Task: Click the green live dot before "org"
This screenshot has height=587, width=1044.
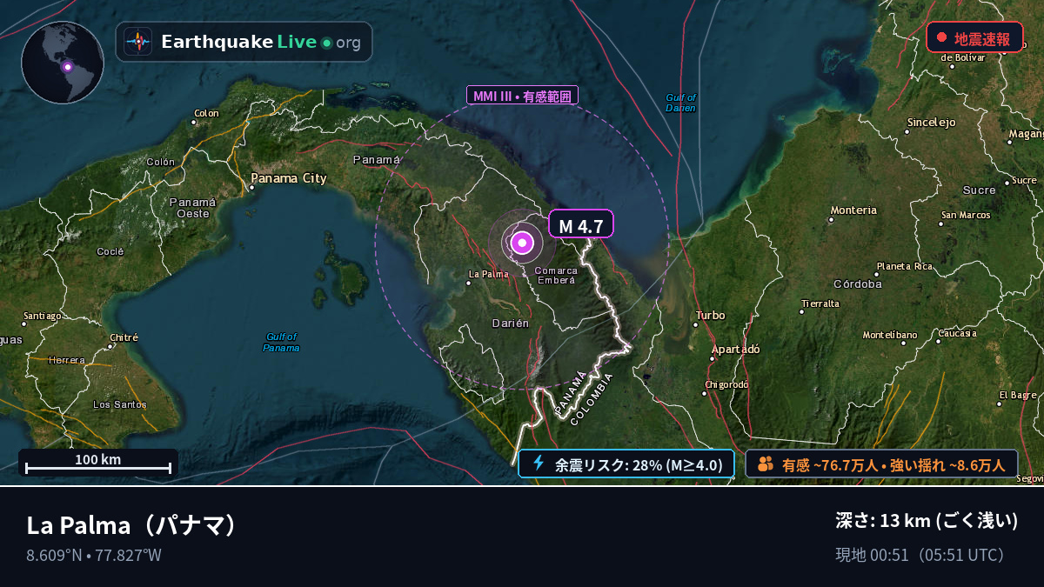Action: [x=326, y=43]
